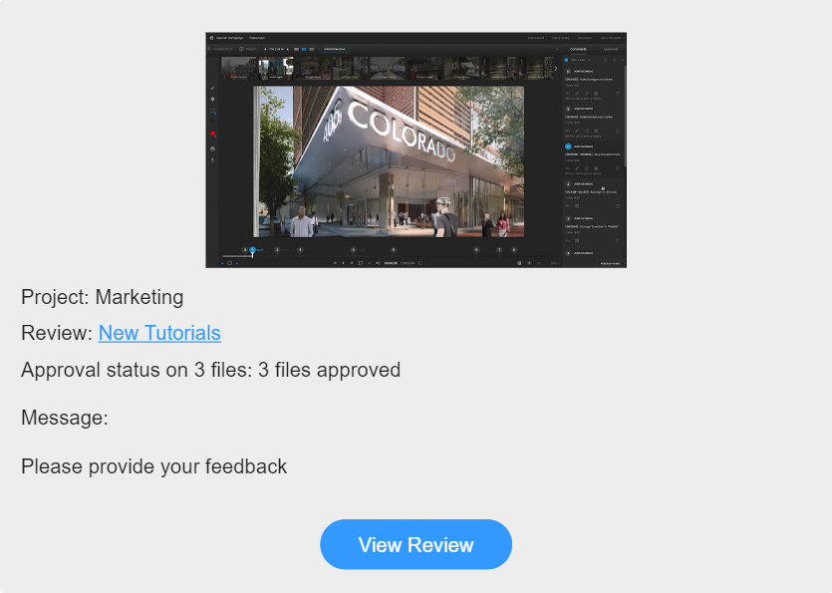Toggle the mute volume icon in the playback bar

(378, 262)
